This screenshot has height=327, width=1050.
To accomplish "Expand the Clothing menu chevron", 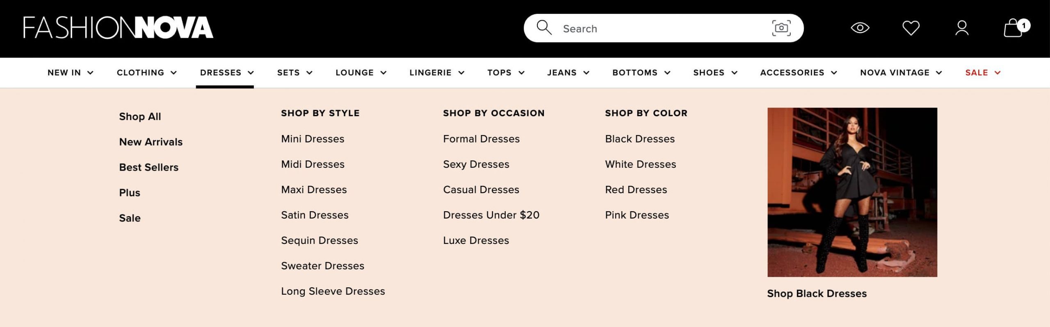I will tap(173, 73).
